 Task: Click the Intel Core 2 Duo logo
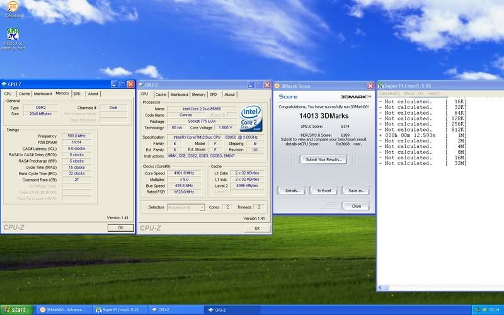pos(251,118)
